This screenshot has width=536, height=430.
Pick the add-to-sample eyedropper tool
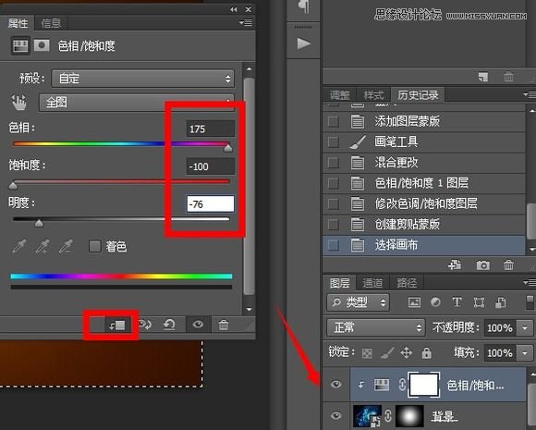click(43, 246)
